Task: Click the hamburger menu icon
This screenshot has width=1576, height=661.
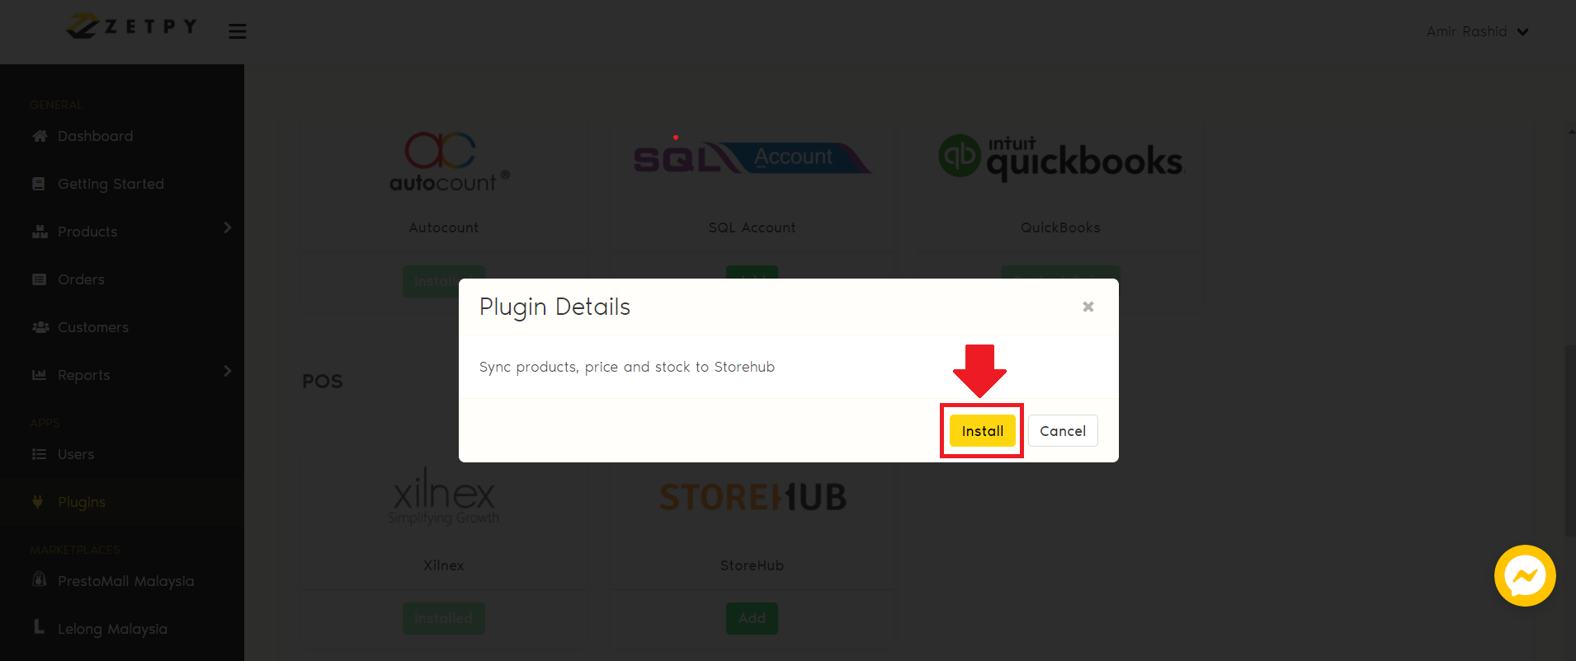Action: (x=238, y=31)
